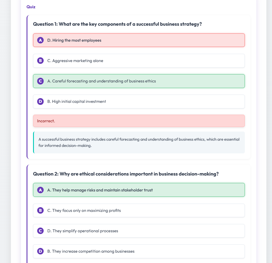Click the selected answer 'D. Hiring the most employees'
Image resolution: width=272 pixels, height=263 pixels.
(x=139, y=40)
